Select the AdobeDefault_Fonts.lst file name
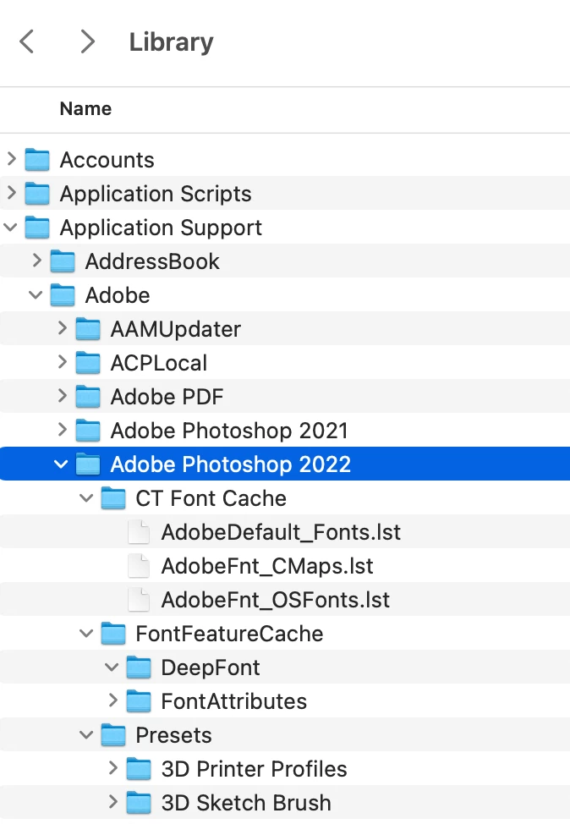This screenshot has width=570, height=824. (281, 532)
